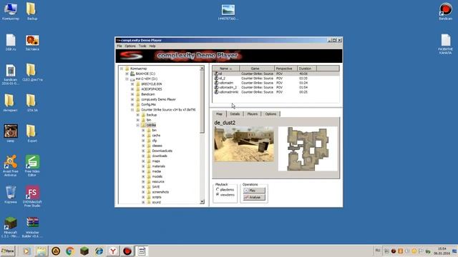Click the 'vzlomadm_2' demo file icon
Screen dimensions: 458x257
216,87
